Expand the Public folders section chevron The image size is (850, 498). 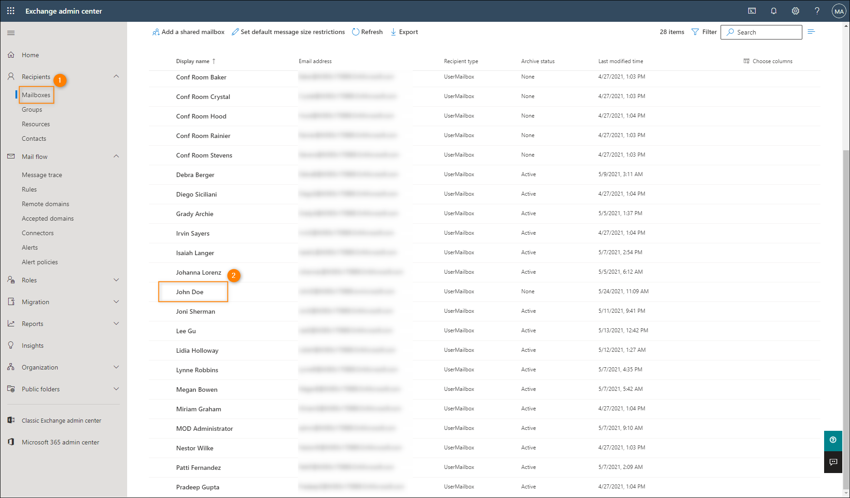tap(116, 389)
